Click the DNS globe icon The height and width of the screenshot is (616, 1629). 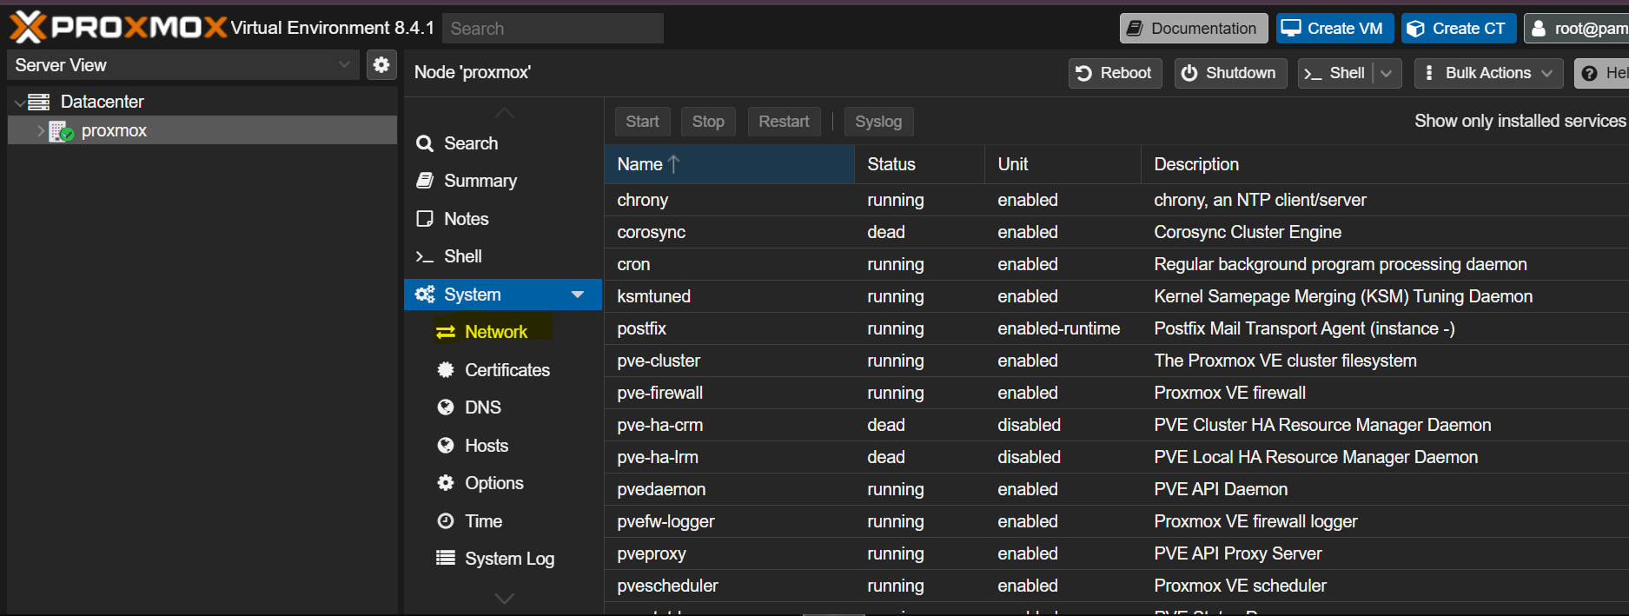pyautogui.click(x=446, y=407)
